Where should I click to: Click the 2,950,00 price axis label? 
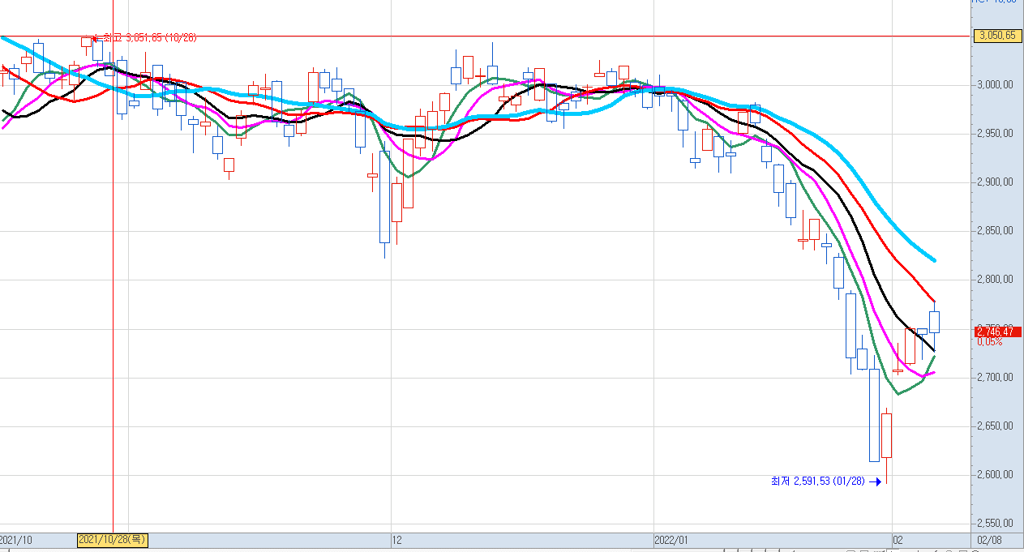click(996, 133)
